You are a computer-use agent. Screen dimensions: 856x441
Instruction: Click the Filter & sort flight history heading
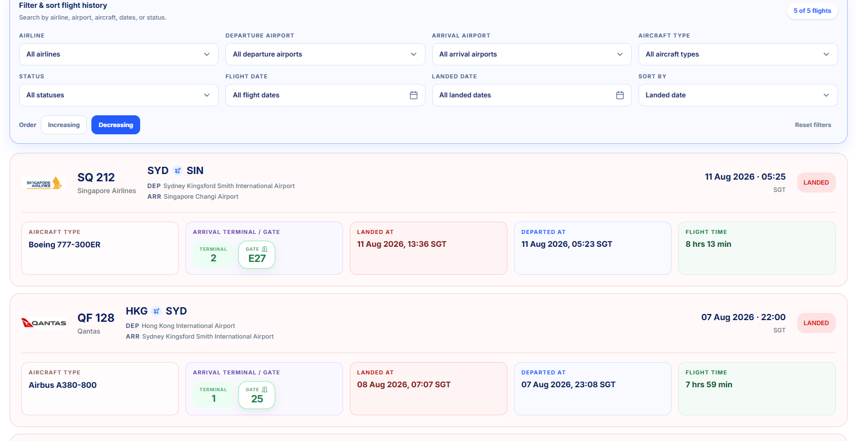click(63, 6)
